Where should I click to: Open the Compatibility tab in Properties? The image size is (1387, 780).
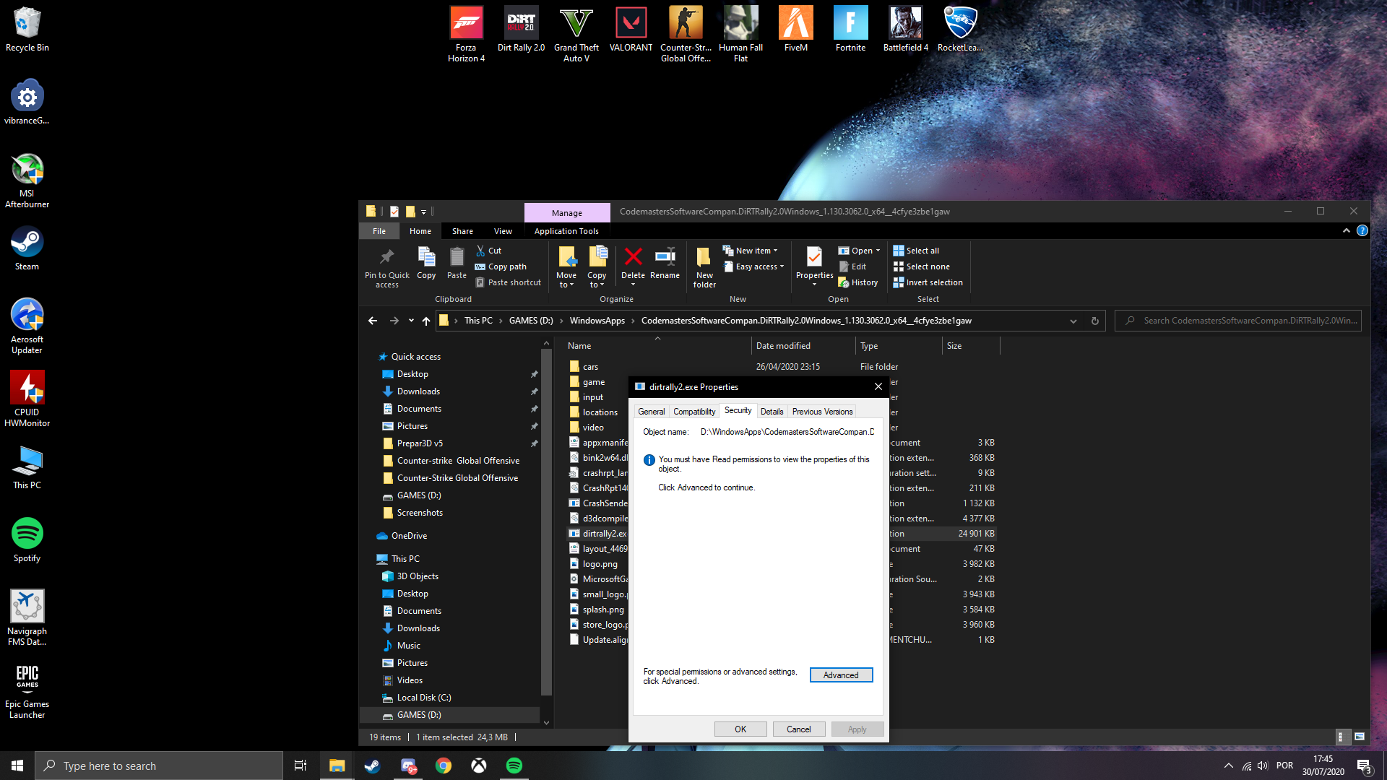(694, 411)
